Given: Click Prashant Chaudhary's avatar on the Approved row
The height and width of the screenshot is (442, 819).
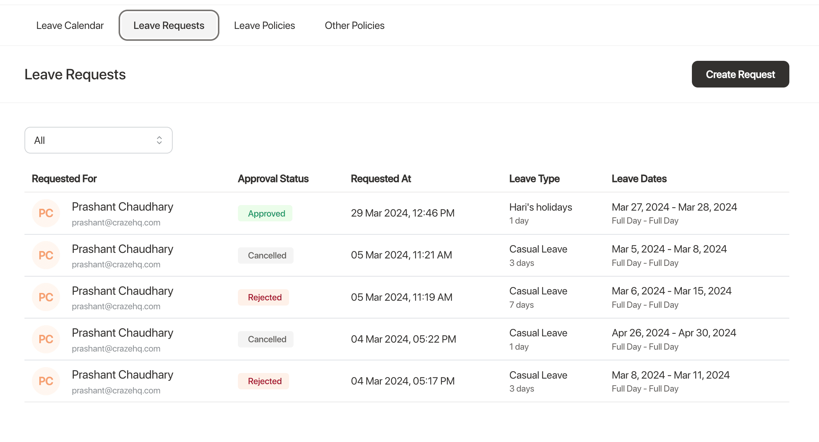Looking at the screenshot, I should click(46, 213).
